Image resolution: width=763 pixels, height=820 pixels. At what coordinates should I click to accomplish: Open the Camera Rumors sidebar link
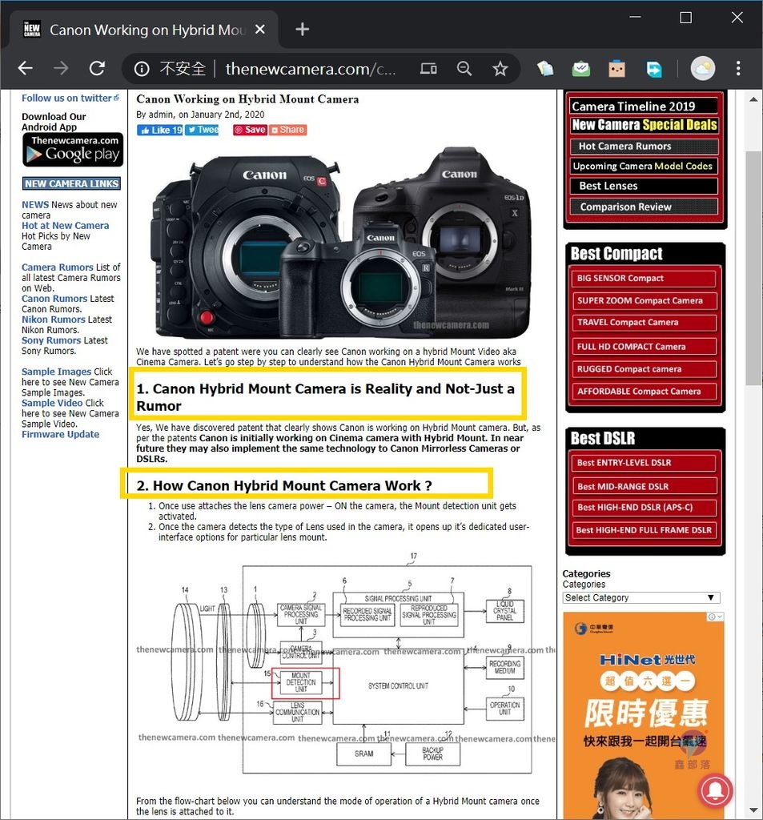pos(58,267)
